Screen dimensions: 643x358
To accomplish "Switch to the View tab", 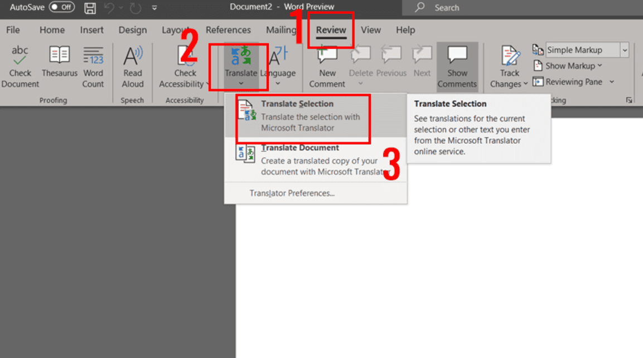I will click(371, 30).
